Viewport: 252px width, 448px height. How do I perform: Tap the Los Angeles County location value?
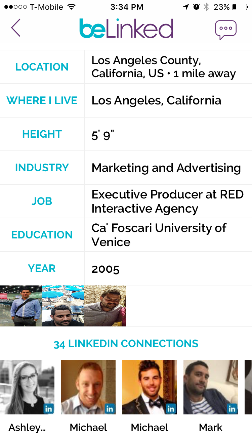coord(164,67)
